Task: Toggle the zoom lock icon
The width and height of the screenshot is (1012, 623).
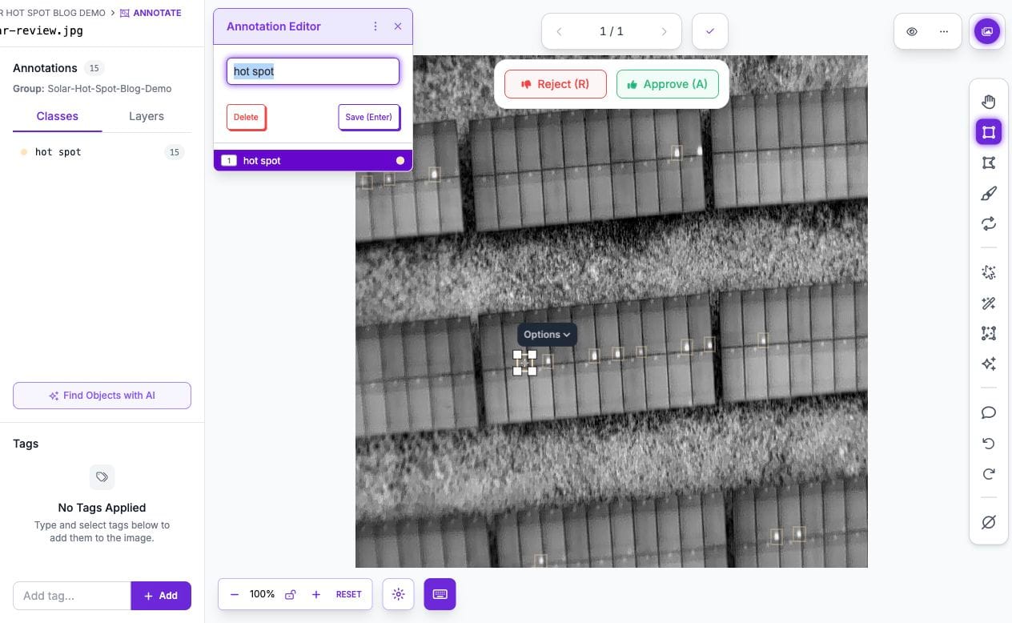Action: (291, 594)
